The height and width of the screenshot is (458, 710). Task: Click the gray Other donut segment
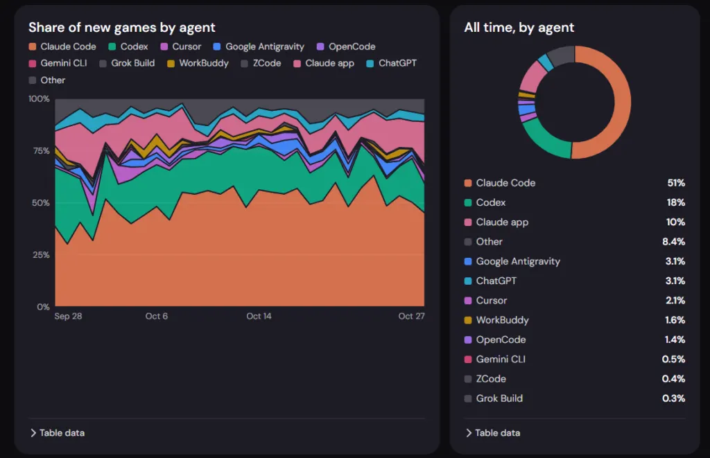(562, 55)
